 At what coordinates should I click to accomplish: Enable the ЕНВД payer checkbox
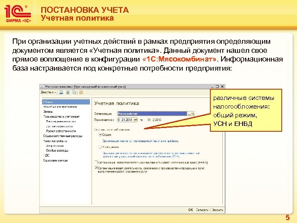point(96,163)
